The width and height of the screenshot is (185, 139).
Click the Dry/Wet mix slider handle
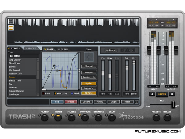click(x=173, y=104)
